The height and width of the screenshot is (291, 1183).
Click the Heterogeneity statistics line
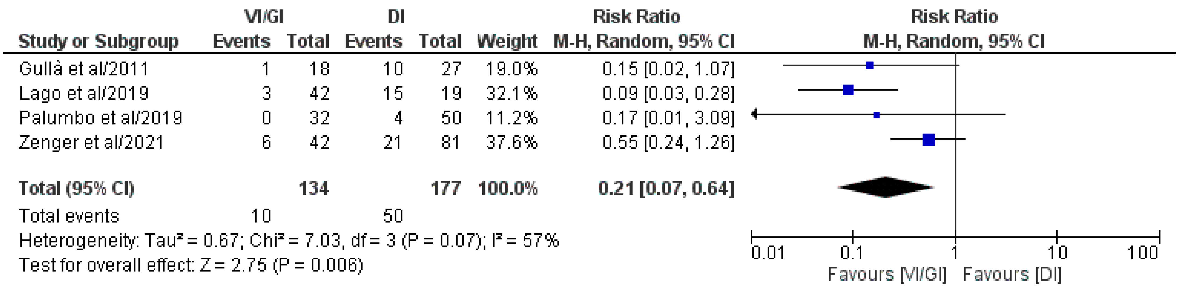pos(288,241)
